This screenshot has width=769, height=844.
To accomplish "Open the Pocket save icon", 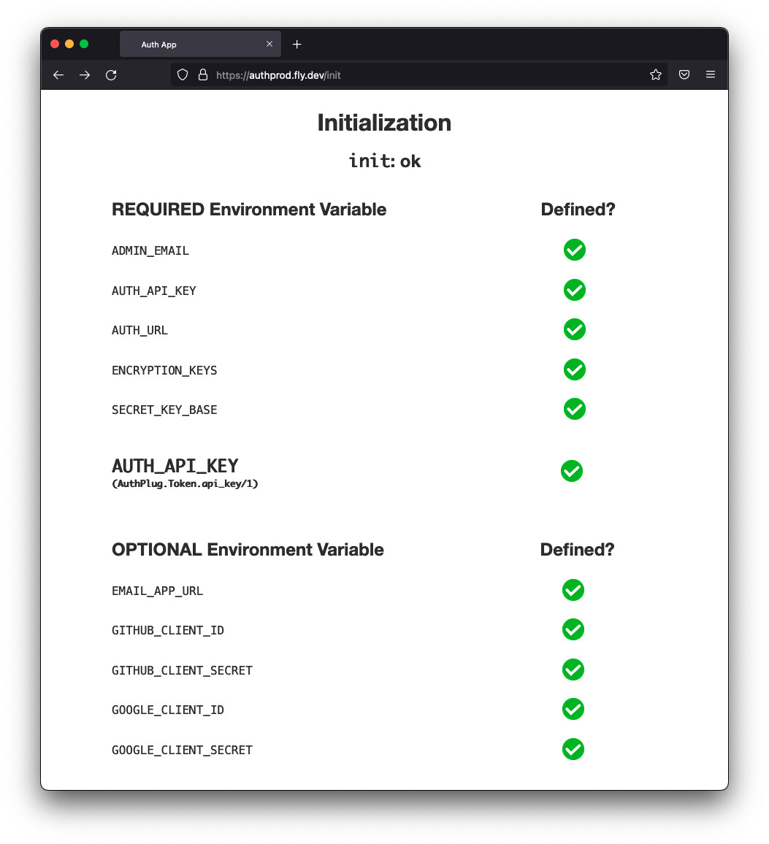I will coord(684,74).
